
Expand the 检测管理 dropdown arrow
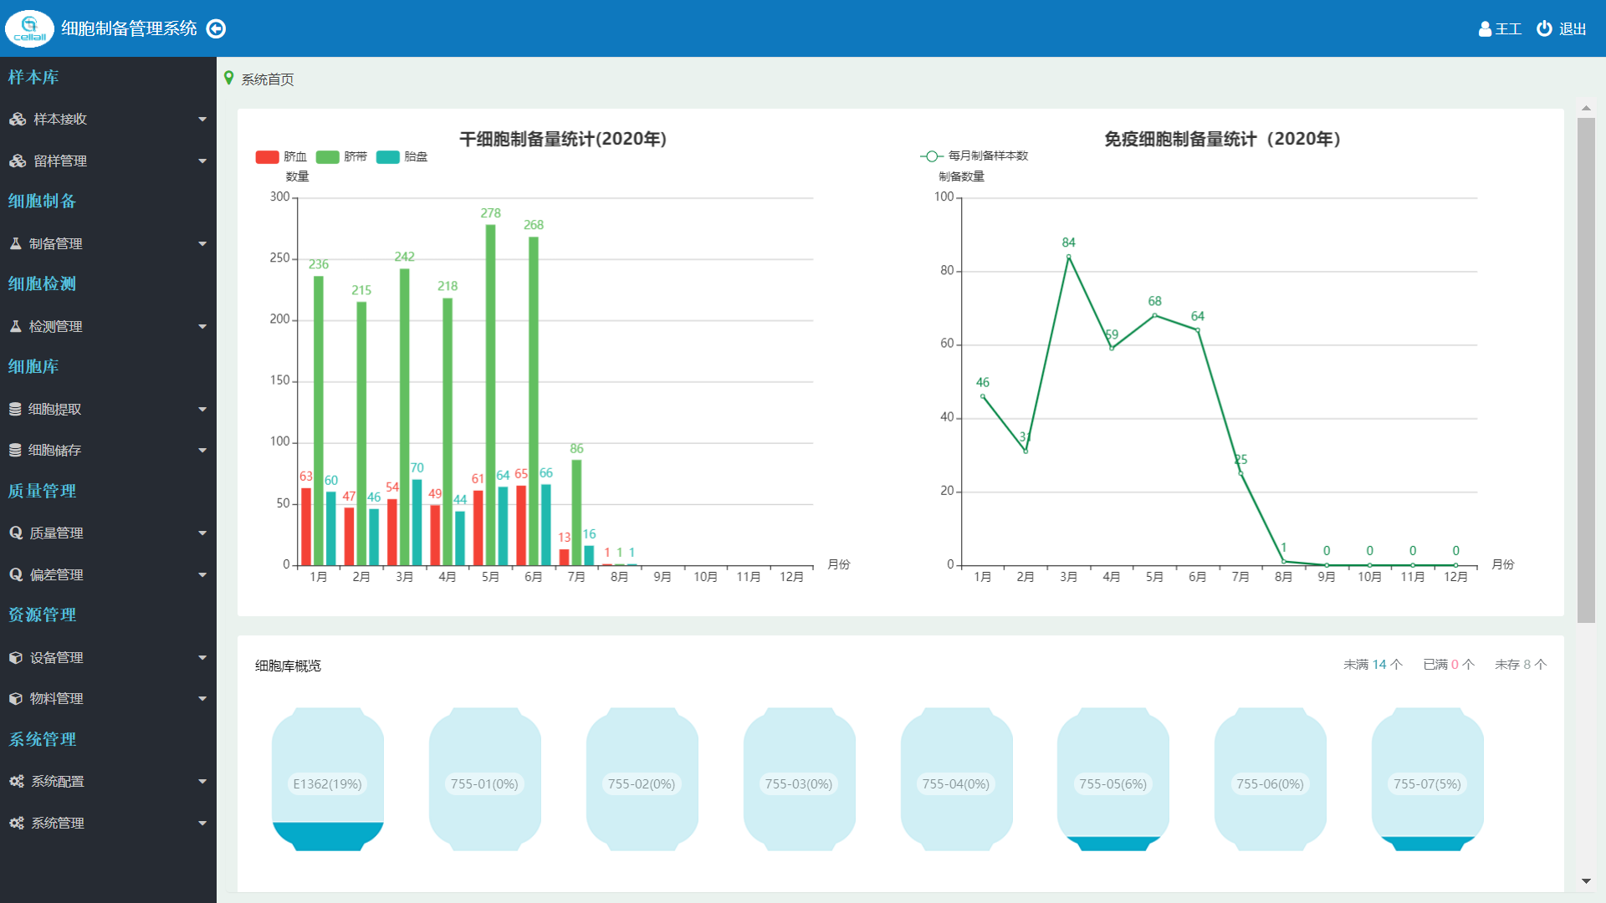pos(202,326)
